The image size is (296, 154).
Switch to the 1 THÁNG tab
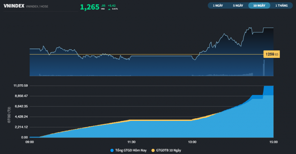281,6
